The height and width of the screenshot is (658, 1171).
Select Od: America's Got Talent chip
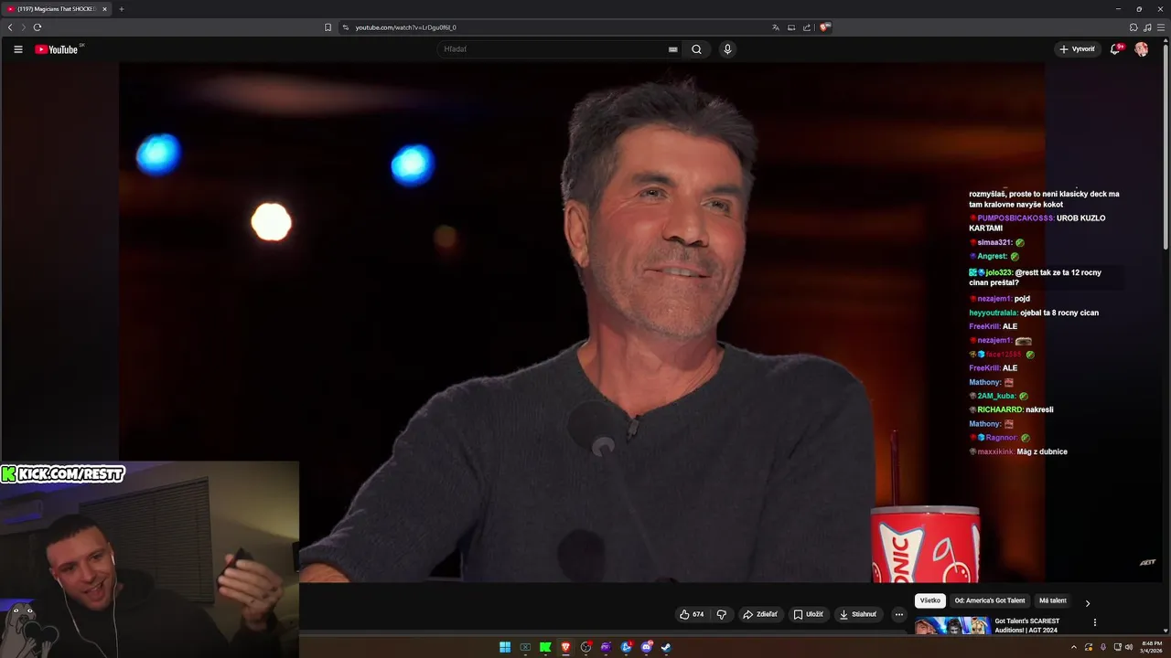tap(990, 600)
